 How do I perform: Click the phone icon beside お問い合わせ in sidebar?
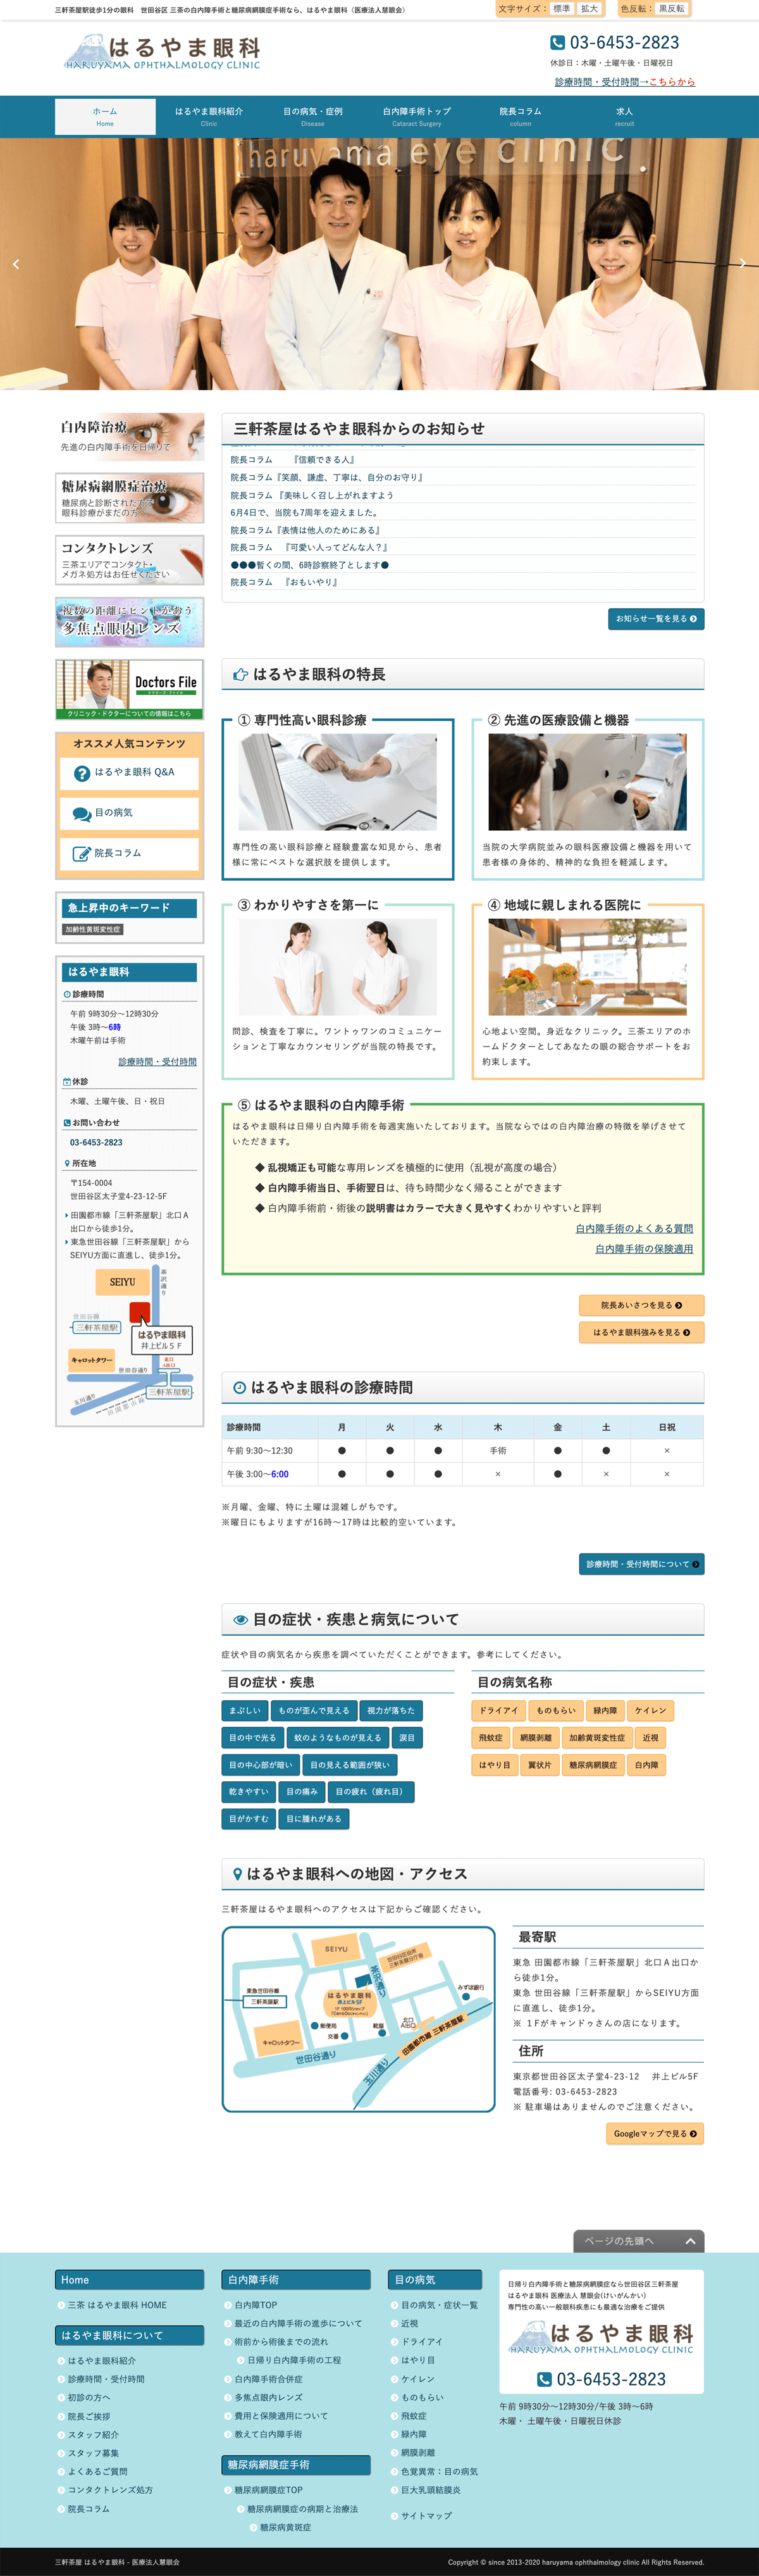coord(67,1123)
